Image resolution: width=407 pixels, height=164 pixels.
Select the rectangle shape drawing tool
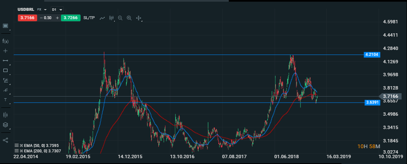(x=5, y=70)
